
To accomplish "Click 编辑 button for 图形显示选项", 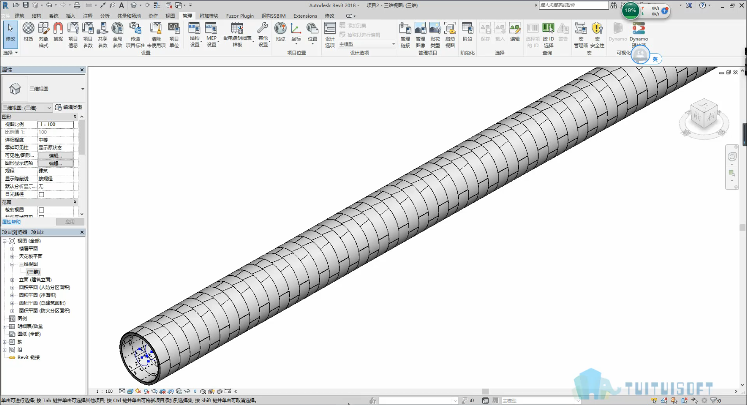I will point(55,163).
